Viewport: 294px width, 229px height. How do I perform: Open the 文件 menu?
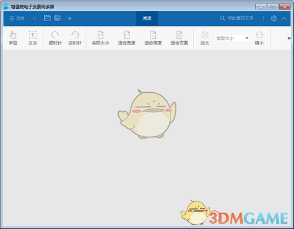[18, 18]
